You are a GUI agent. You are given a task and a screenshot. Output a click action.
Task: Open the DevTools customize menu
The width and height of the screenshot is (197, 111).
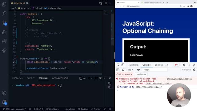pos(189,65)
